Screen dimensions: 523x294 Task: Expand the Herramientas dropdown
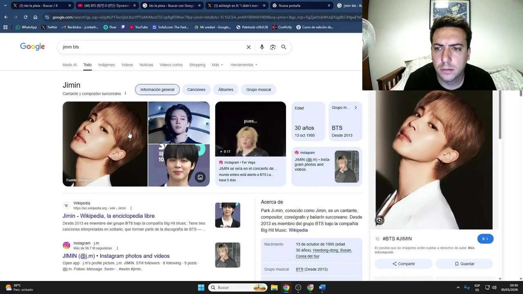click(244, 65)
